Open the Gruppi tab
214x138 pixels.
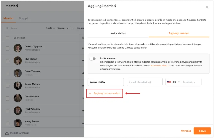tap(23, 18)
